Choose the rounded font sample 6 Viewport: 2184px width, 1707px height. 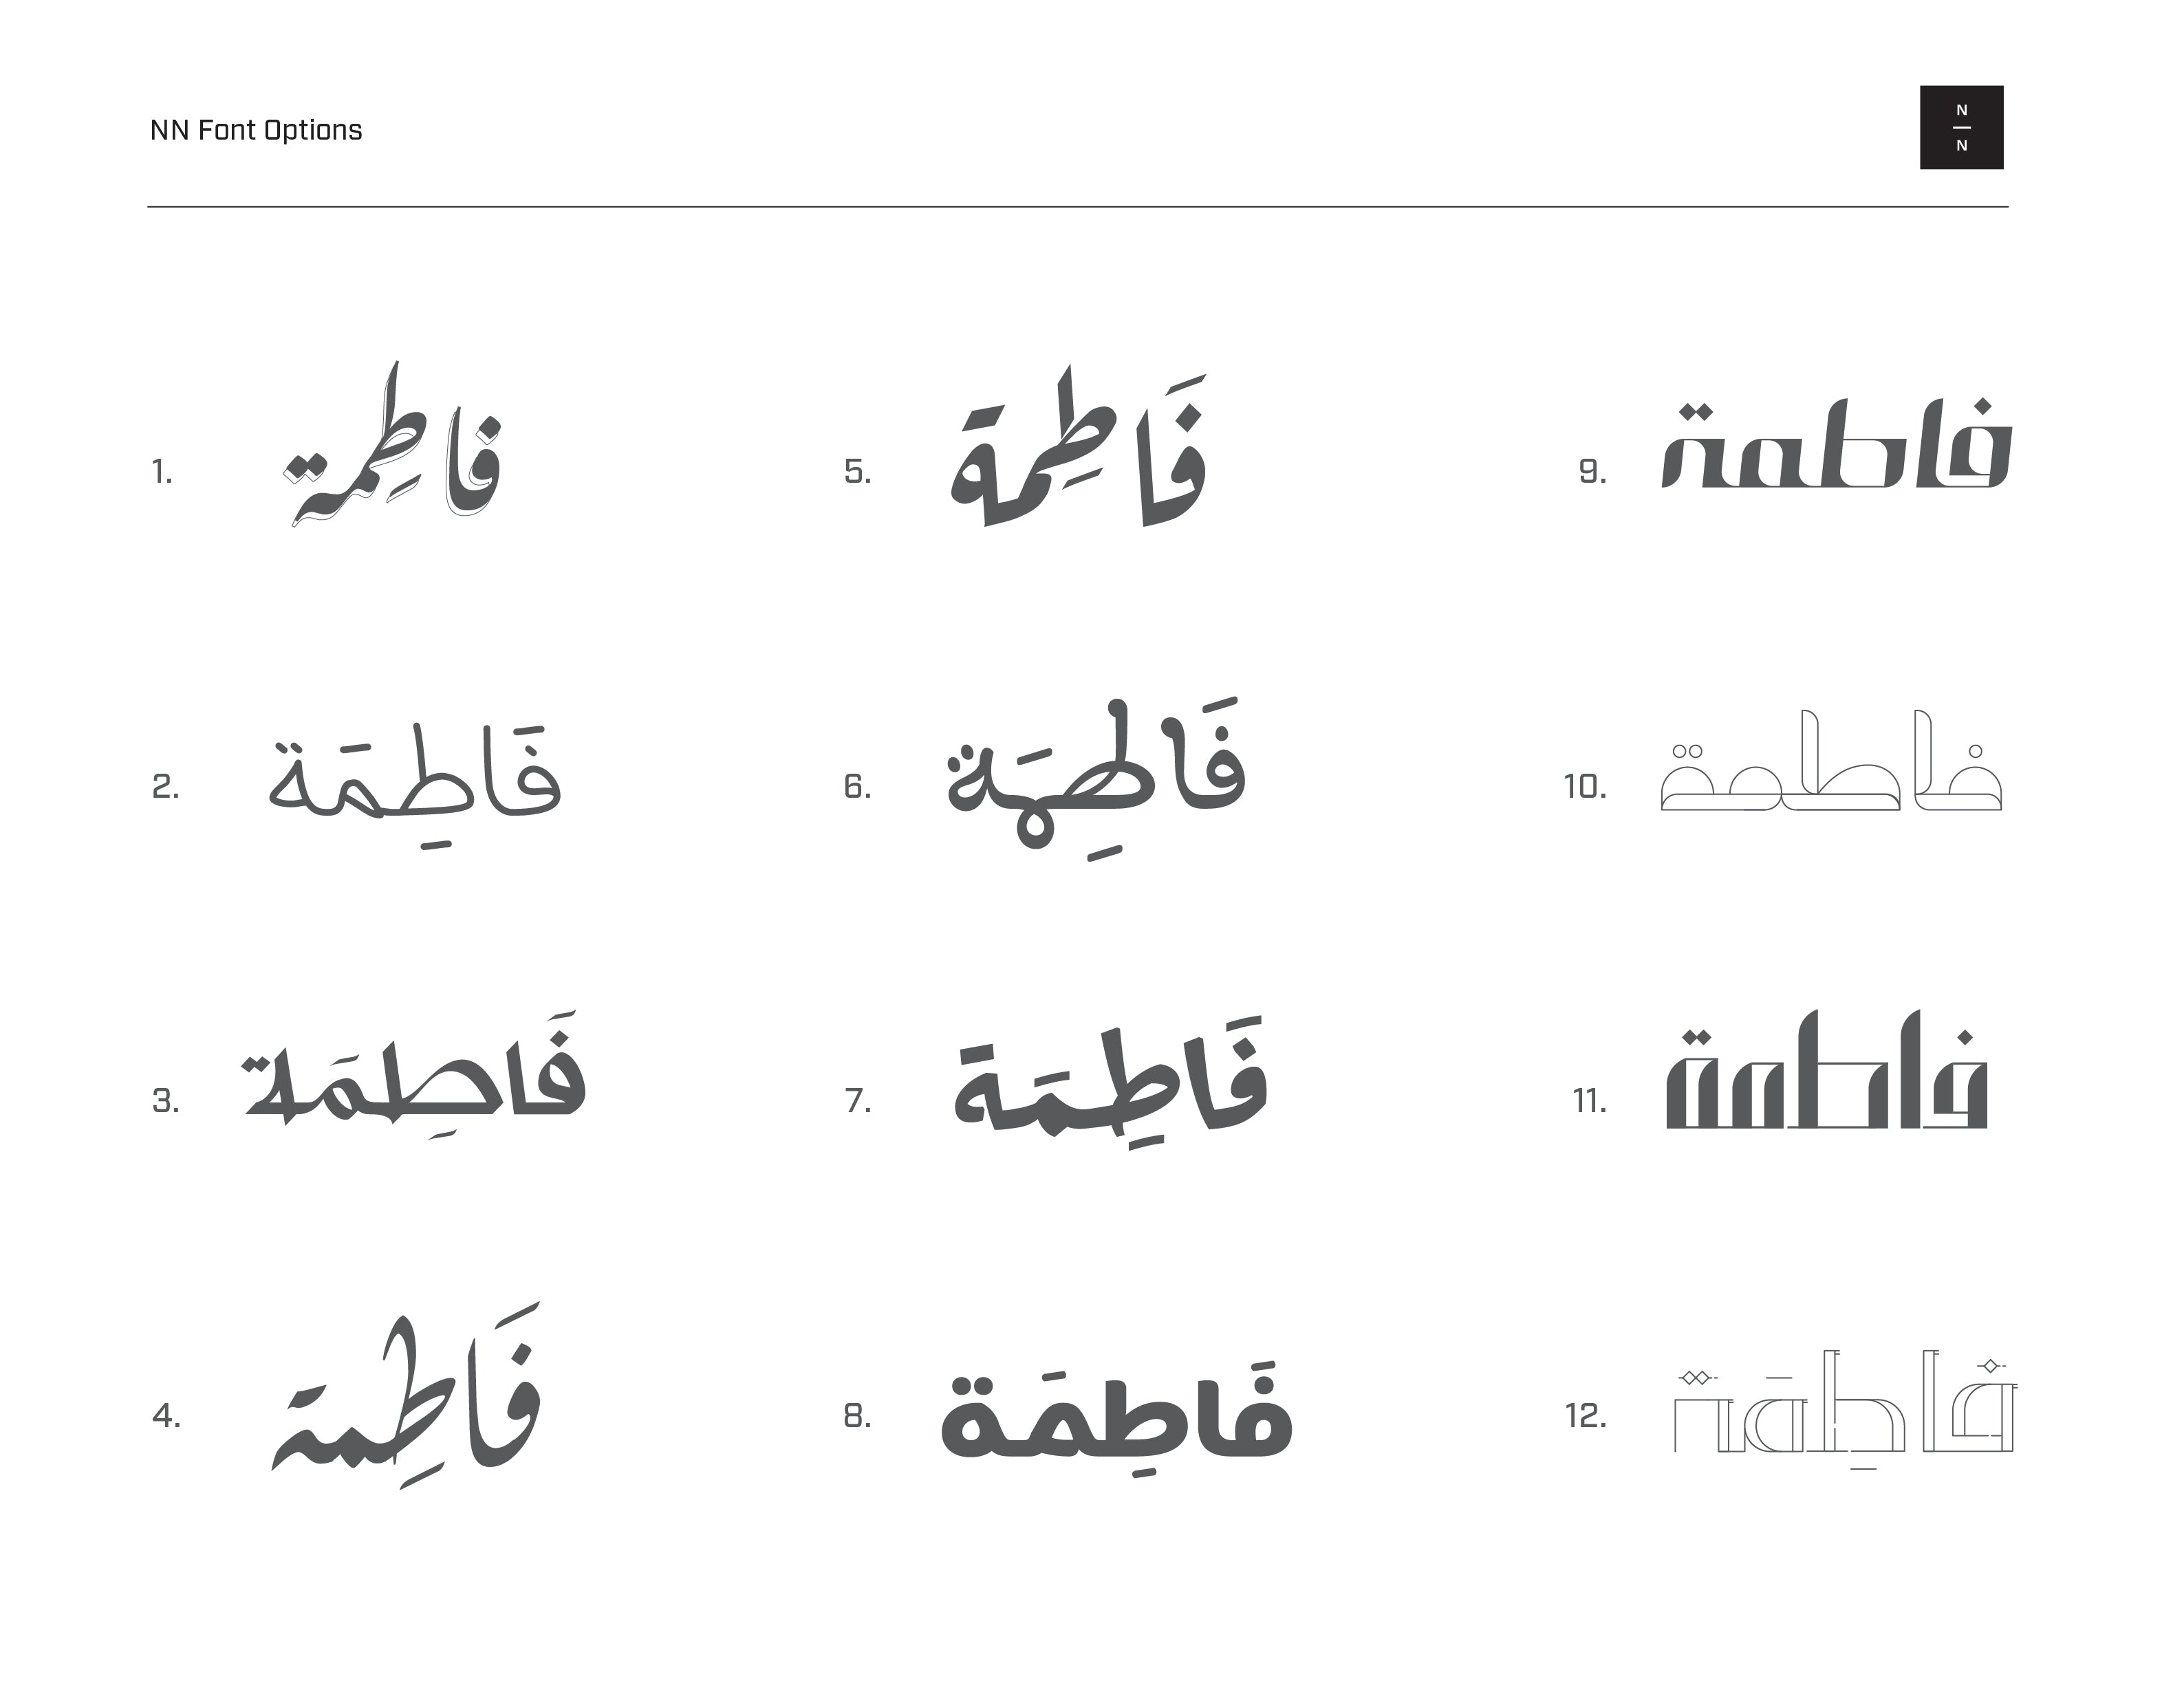[x=1096, y=775]
